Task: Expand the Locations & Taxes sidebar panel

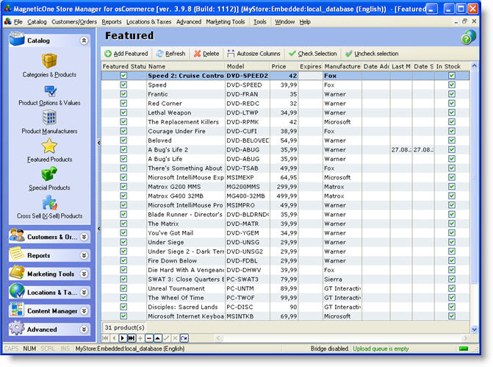Action: [x=84, y=293]
